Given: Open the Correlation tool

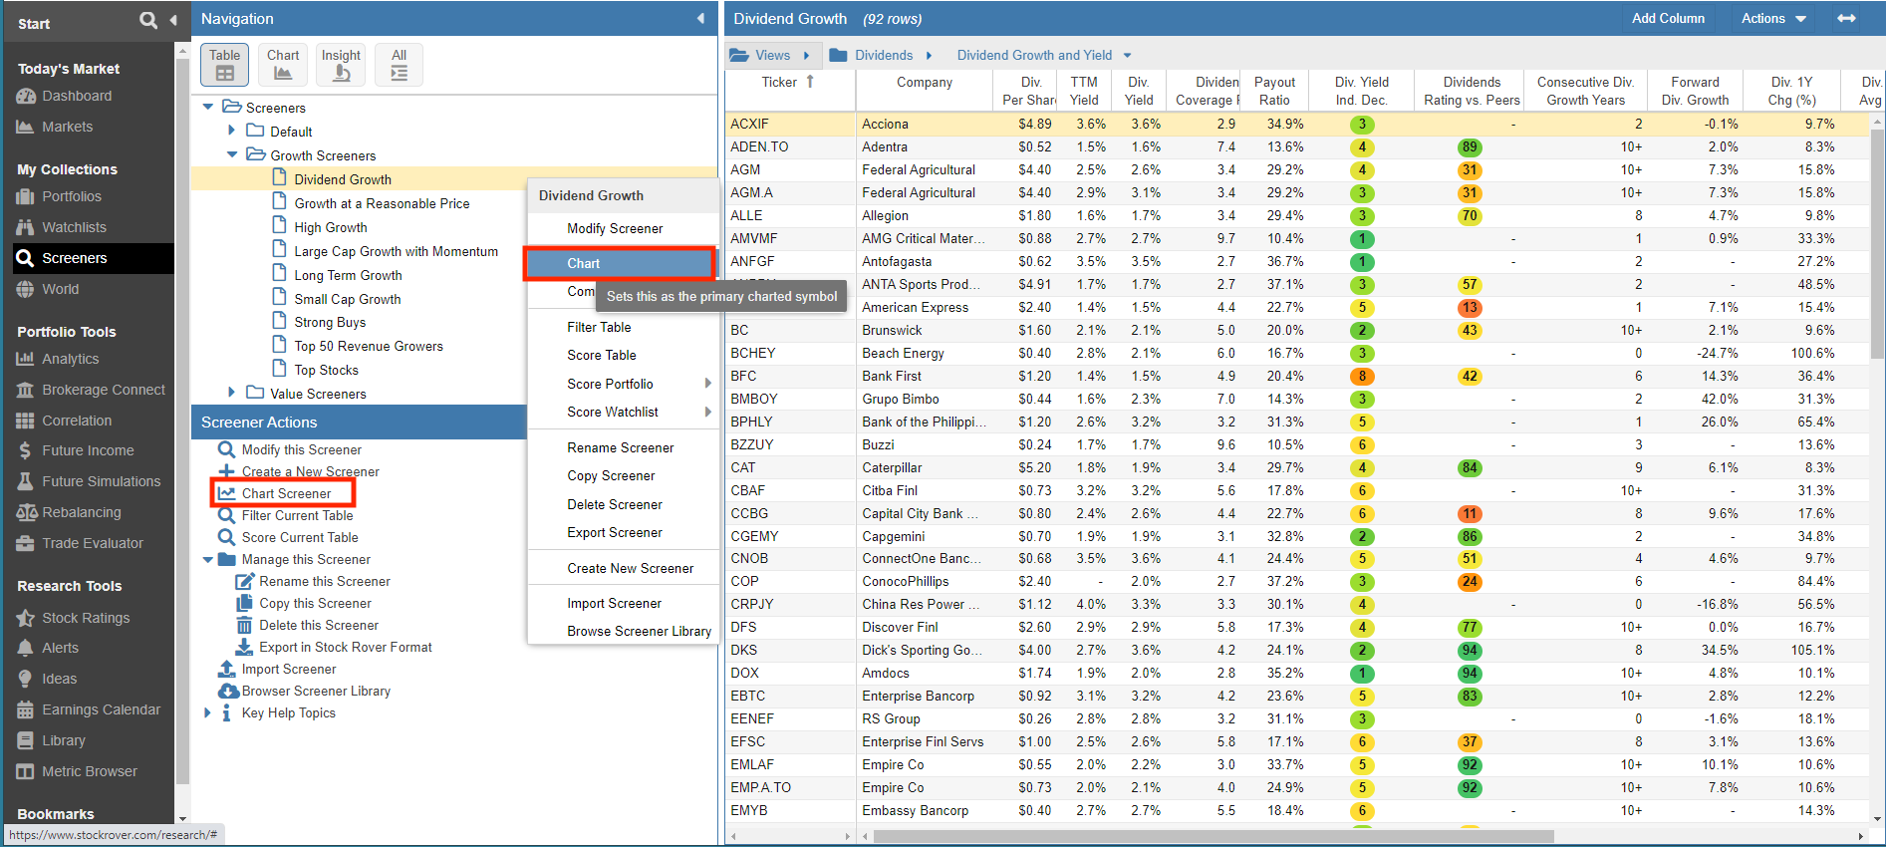Looking at the screenshot, I should 77,421.
